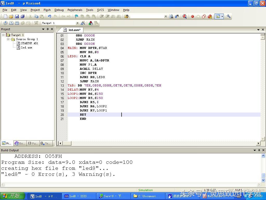Toggle breakpoint with red dot icon
This screenshot has width=266, height=200.
coord(192,16)
